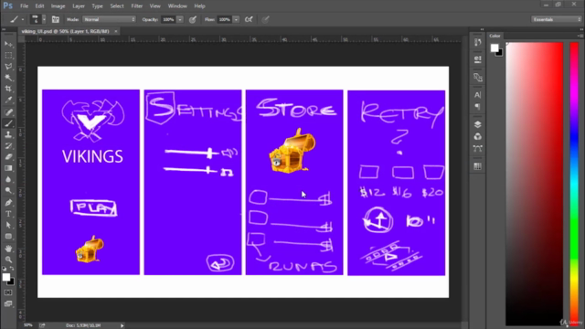Image resolution: width=585 pixels, height=329 pixels.
Task: Click the 50% zoom level field
Action: 28,325
